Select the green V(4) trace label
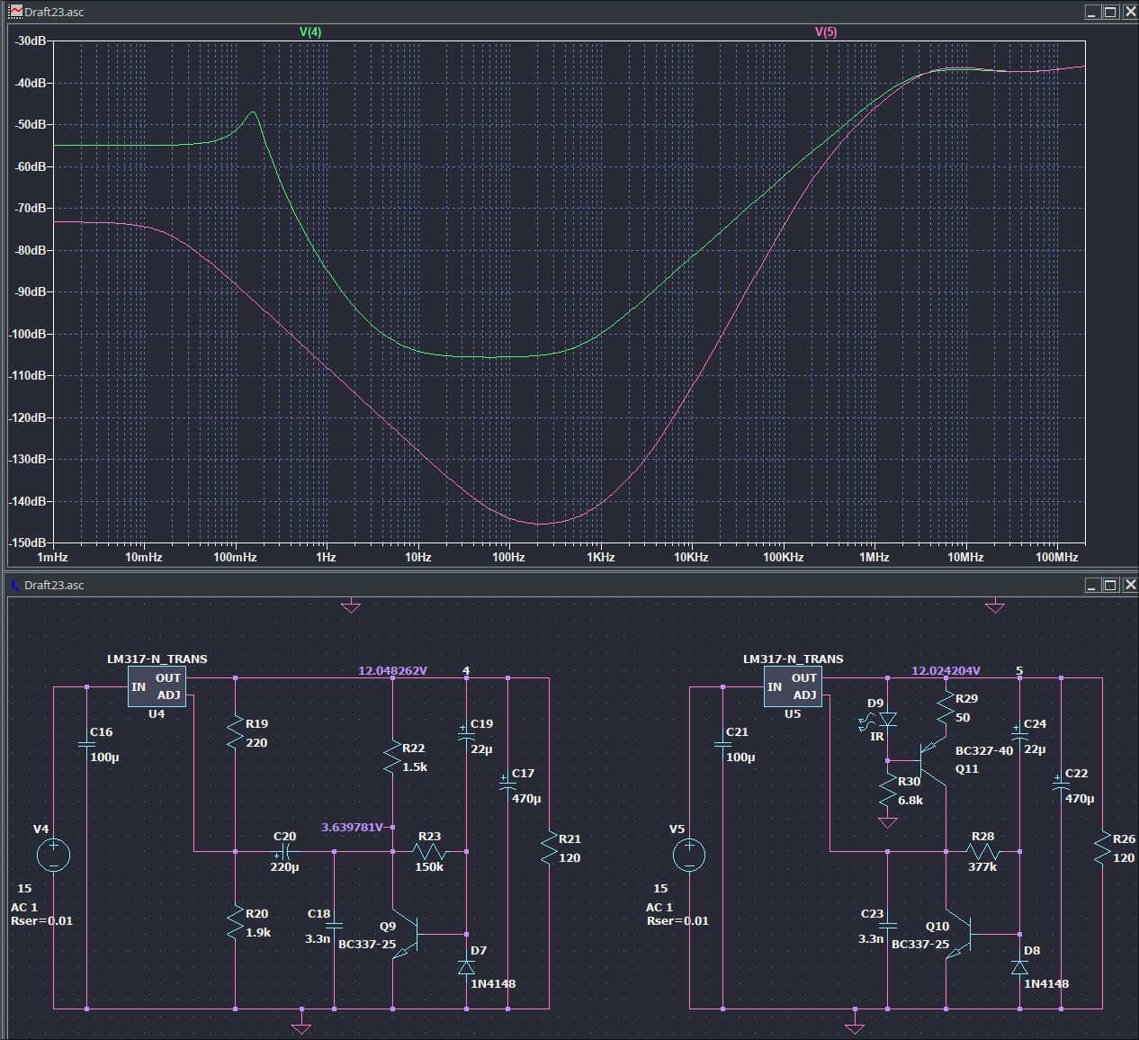1139x1040 pixels. click(310, 31)
